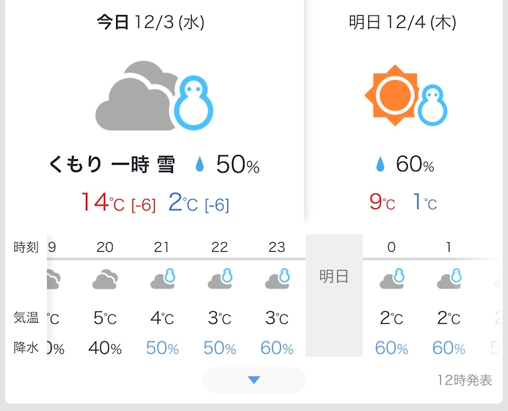Click tomorrow's blue raindrop icon

(380, 164)
